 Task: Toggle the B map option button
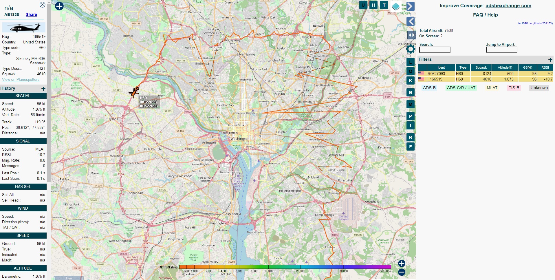tap(410, 92)
